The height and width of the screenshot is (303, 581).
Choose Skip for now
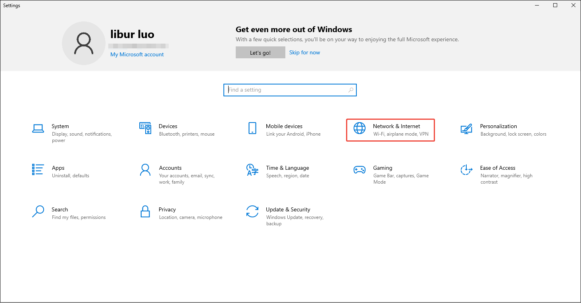pyautogui.click(x=304, y=52)
